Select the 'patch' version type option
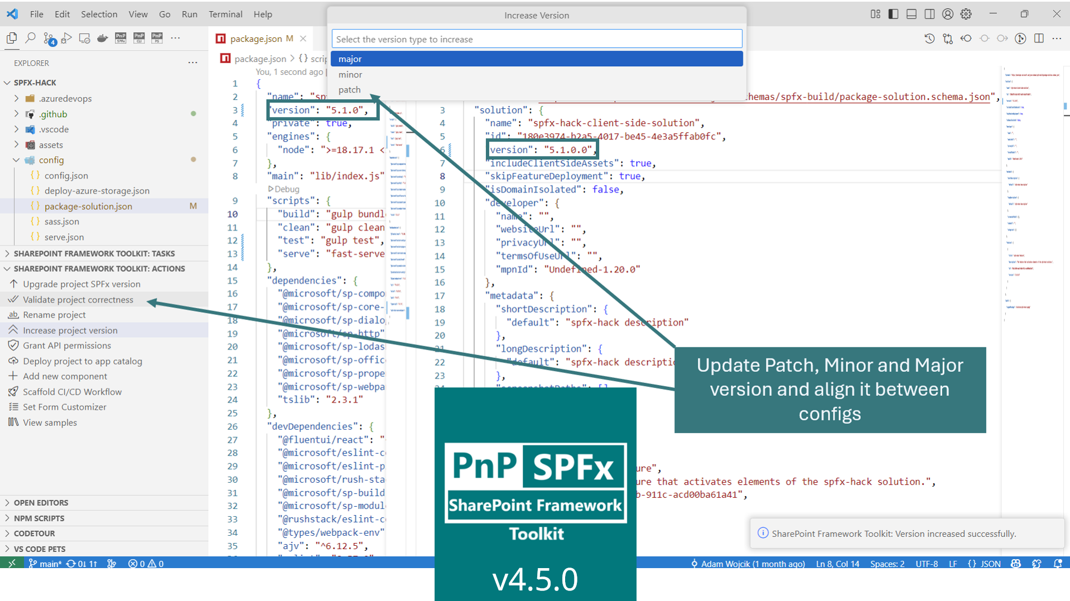The image size is (1070, 601). coord(349,90)
